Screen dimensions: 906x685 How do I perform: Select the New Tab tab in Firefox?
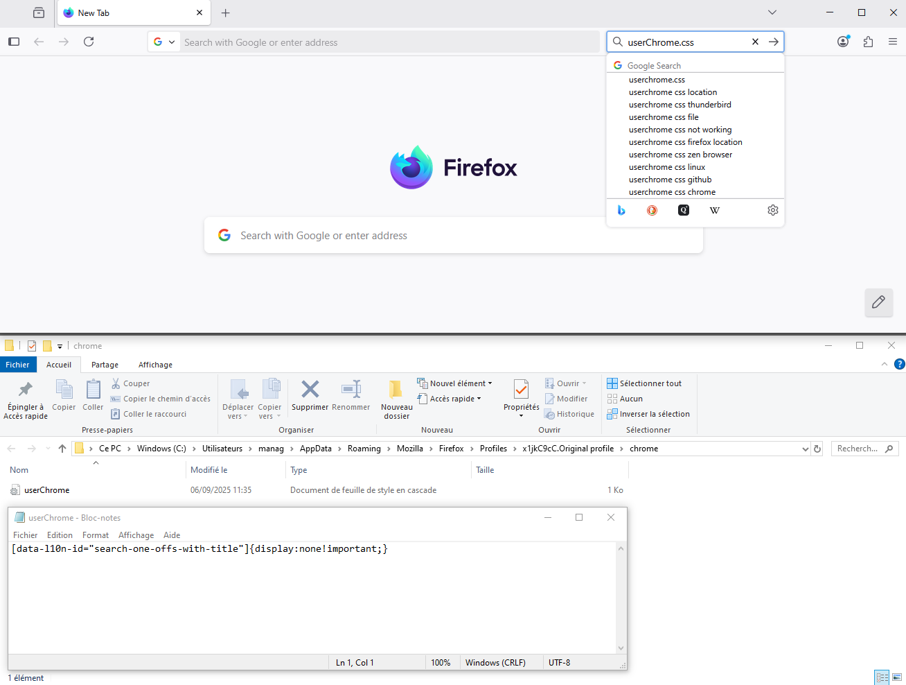pyautogui.click(x=133, y=12)
